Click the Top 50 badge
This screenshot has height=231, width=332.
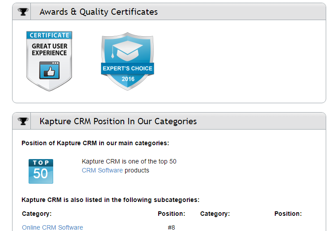coord(41,171)
